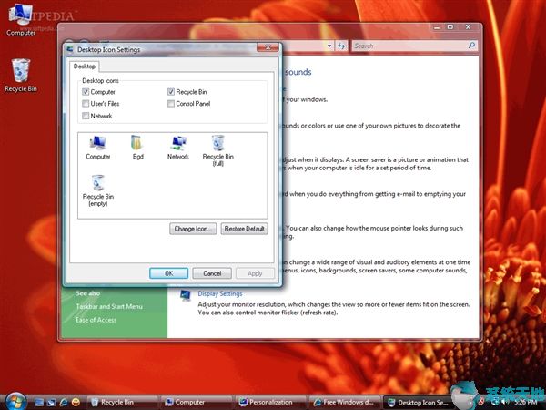Switch to Personalization taskbar button
The image size is (546, 410).
(x=271, y=402)
